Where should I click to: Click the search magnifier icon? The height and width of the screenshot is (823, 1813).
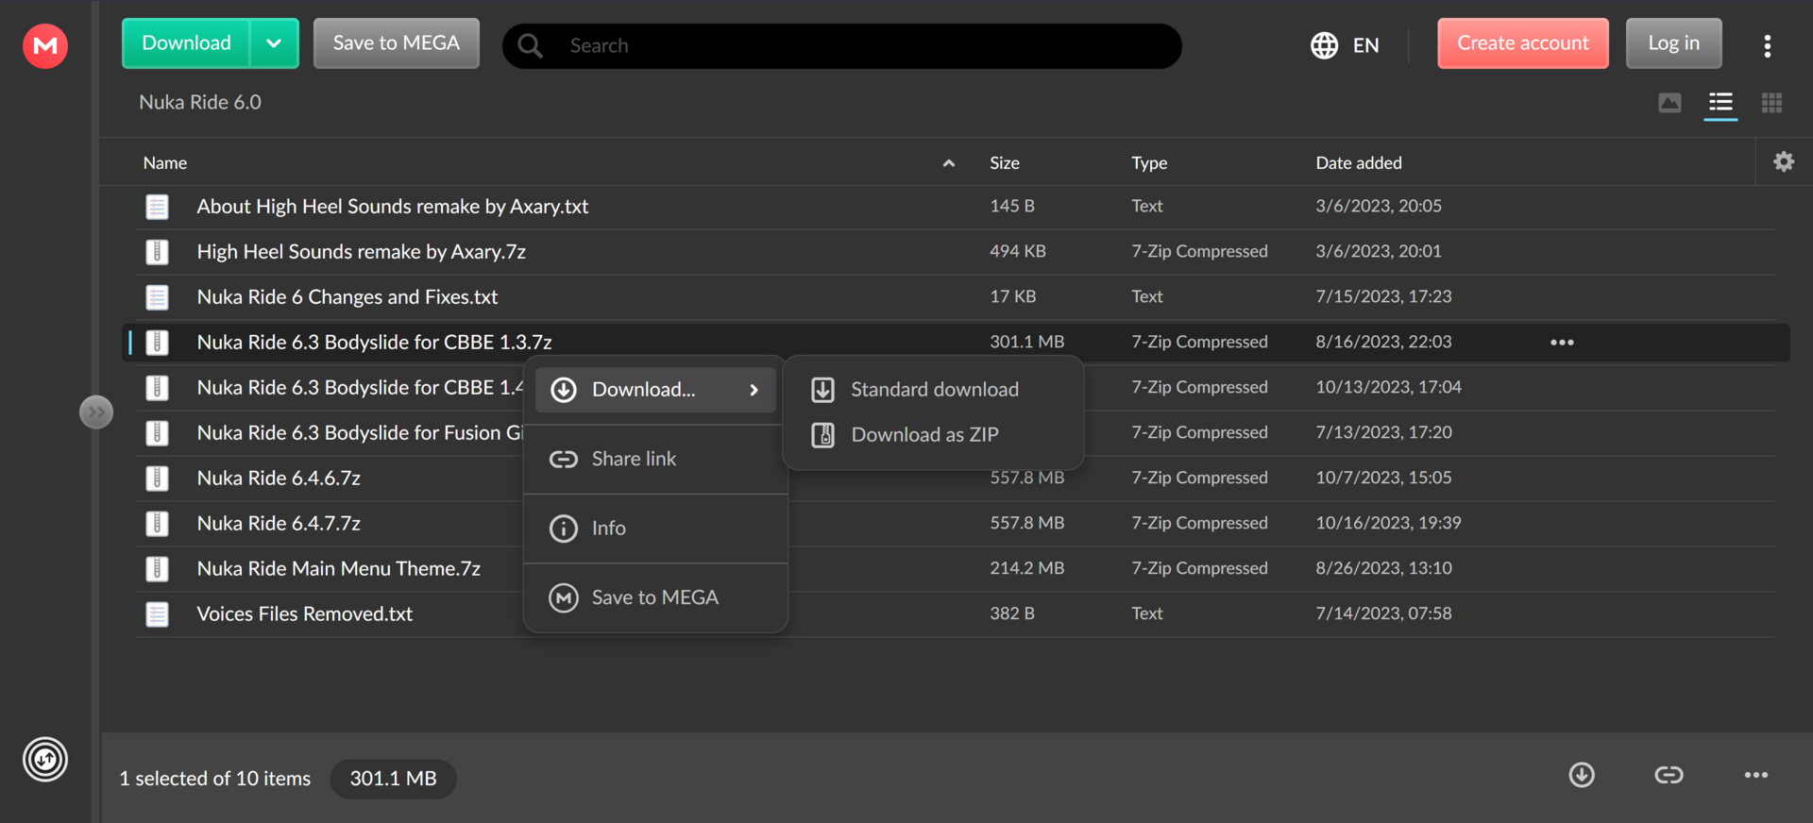531,45
